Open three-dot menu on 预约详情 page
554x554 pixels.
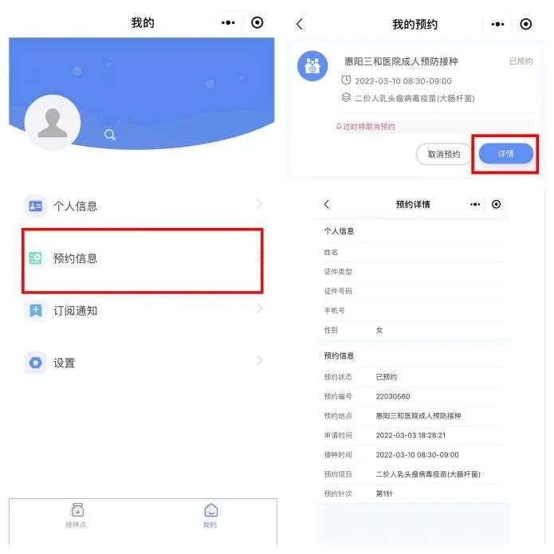point(475,205)
